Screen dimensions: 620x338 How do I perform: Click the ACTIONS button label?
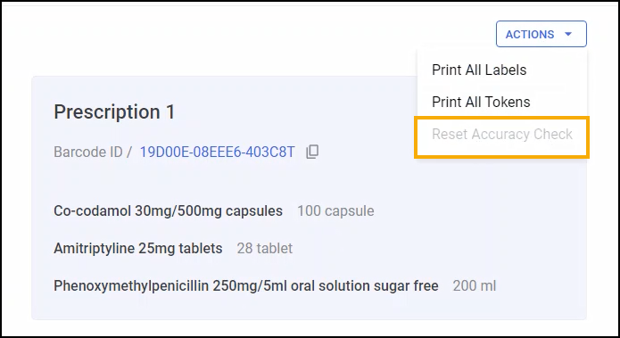[x=530, y=35]
